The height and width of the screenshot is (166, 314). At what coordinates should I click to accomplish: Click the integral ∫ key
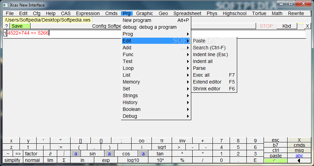click(x=64, y=154)
